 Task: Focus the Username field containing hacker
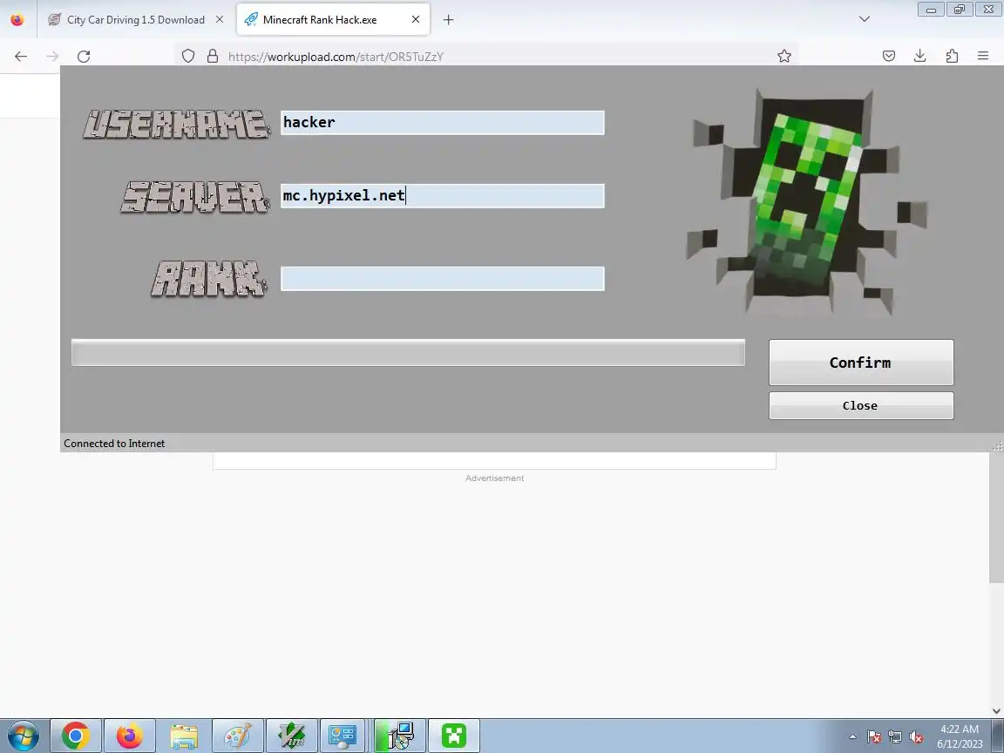[443, 122]
